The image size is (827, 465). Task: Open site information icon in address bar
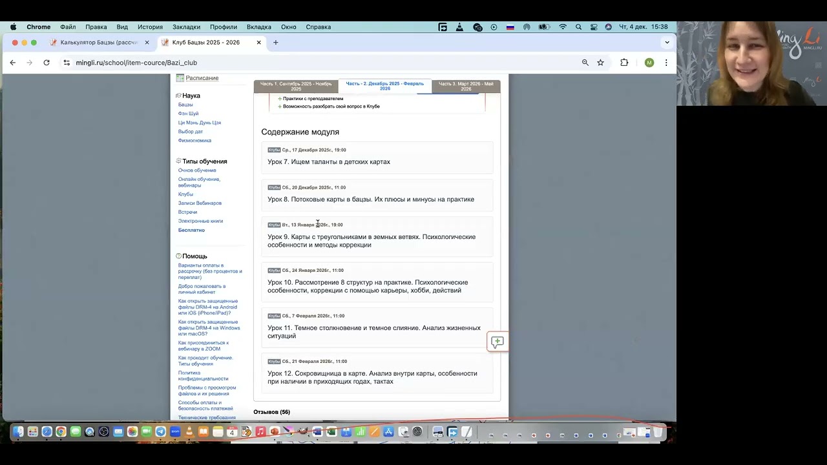(x=67, y=63)
